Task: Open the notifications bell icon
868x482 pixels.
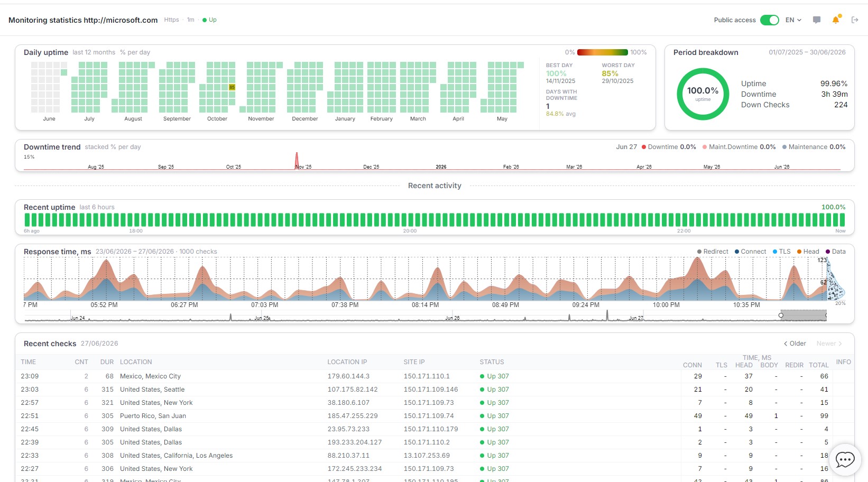Action: pyautogui.click(x=836, y=20)
